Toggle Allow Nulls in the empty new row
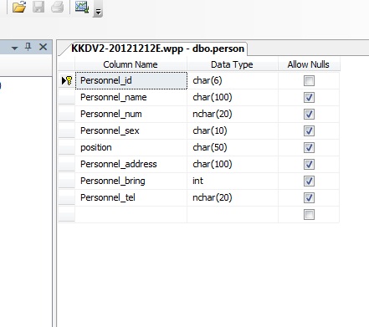 (x=309, y=215)
